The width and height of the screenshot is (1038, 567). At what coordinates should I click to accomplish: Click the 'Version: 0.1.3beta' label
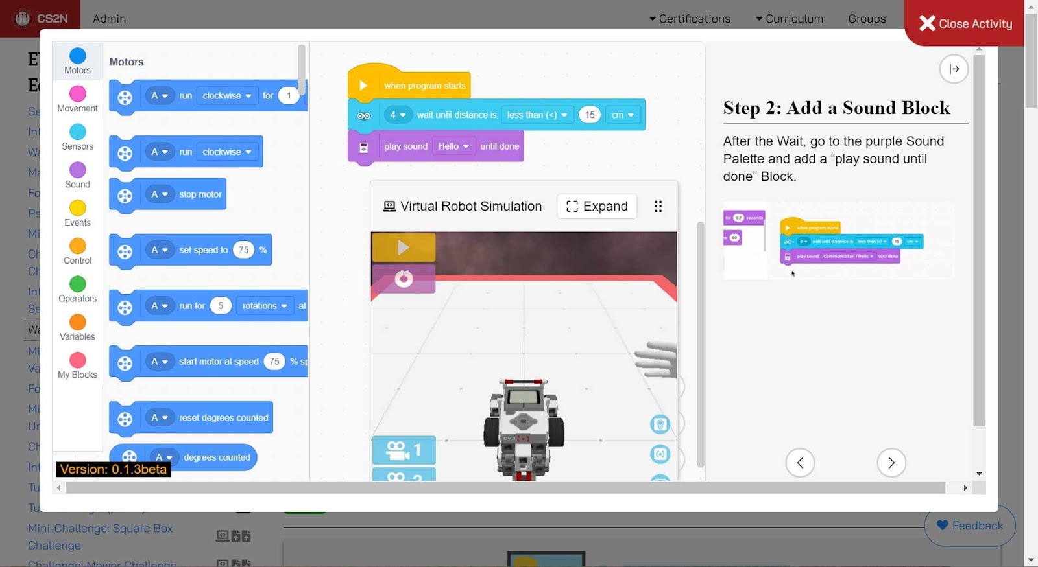click(x=114, y=469)
